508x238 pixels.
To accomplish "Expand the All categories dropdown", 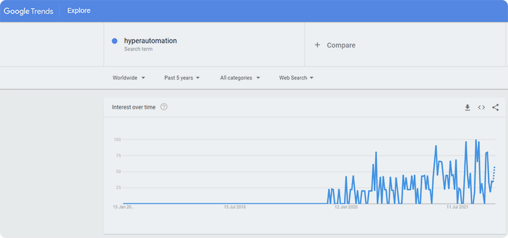I will pyautogui.click(x=240, y=78).
